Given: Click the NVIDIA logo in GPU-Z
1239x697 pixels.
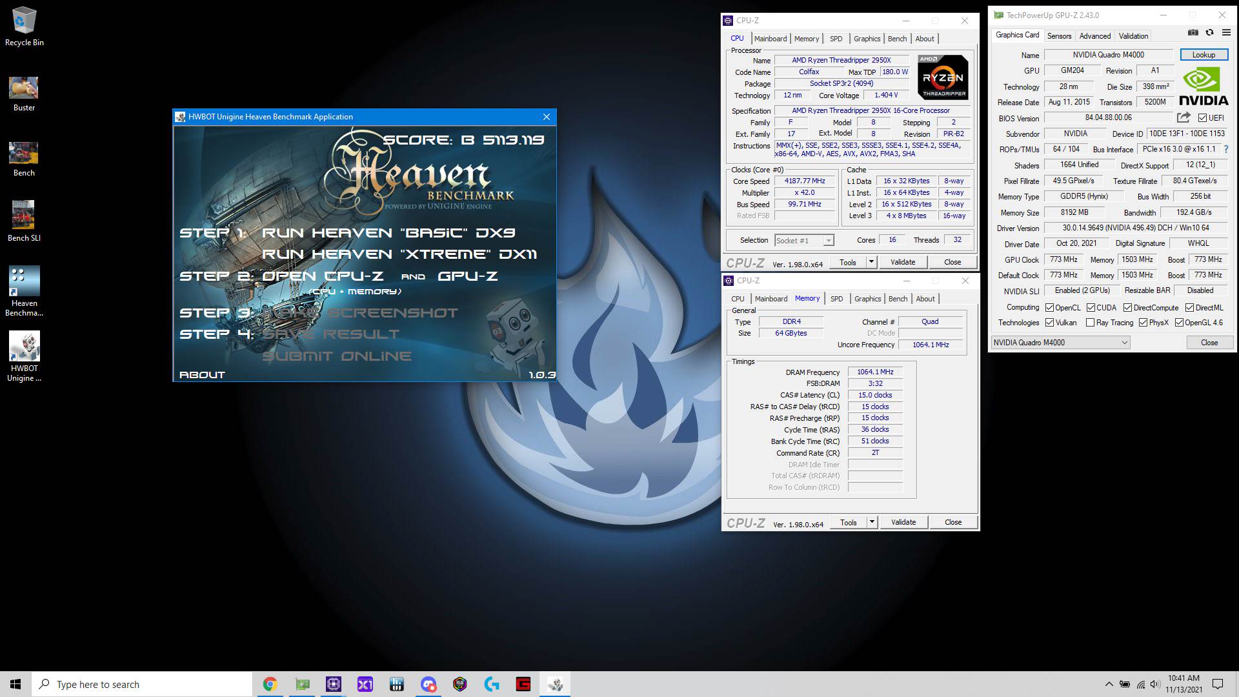Looking at the screenshot, I should coord(1204,86).
